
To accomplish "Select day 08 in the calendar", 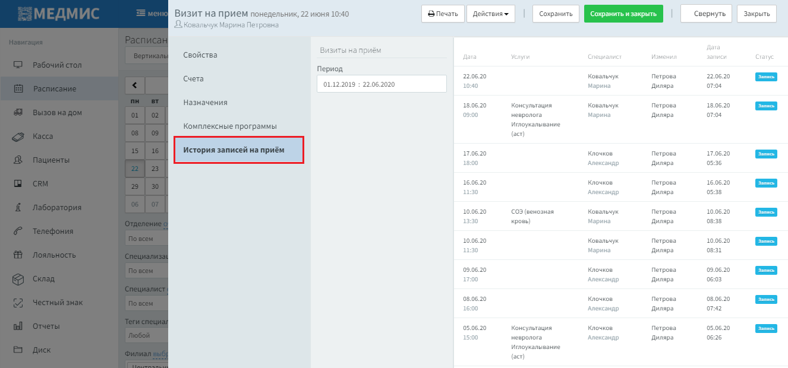I will pyautogui.click(x=135, y=133).
